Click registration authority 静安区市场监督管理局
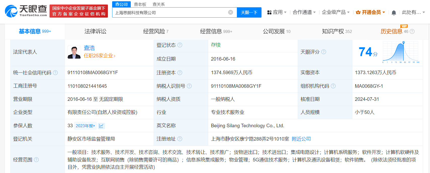 tap(91, 139)
